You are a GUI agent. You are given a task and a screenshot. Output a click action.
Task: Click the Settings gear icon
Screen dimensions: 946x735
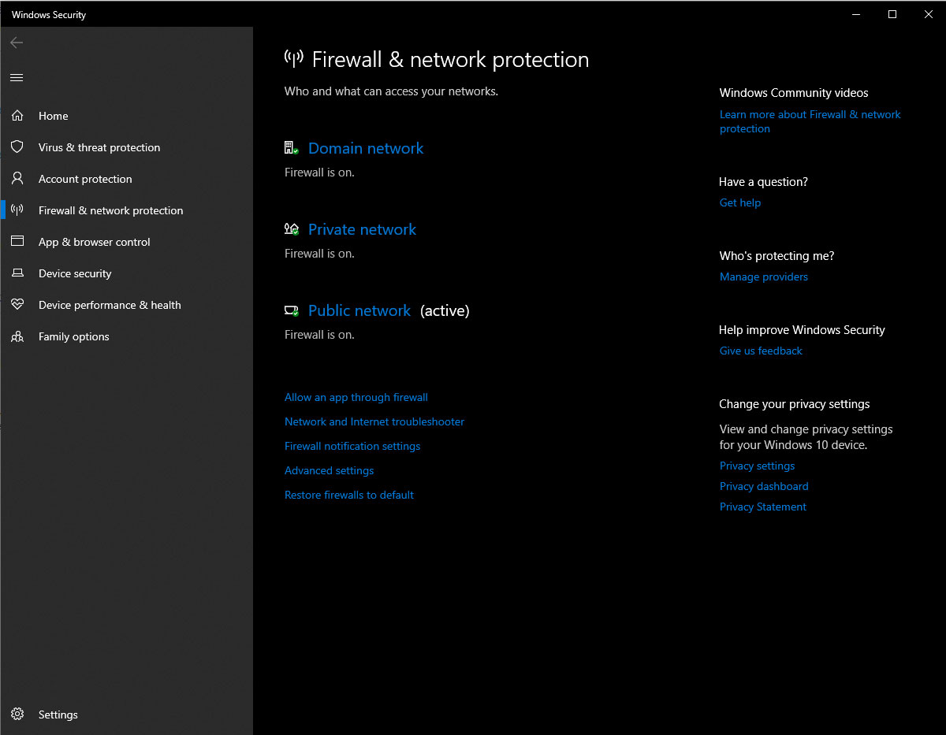17,715
